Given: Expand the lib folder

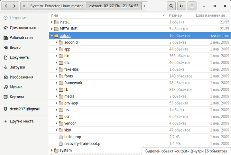Looking at the screenshot, I should (x=56, y=90).
